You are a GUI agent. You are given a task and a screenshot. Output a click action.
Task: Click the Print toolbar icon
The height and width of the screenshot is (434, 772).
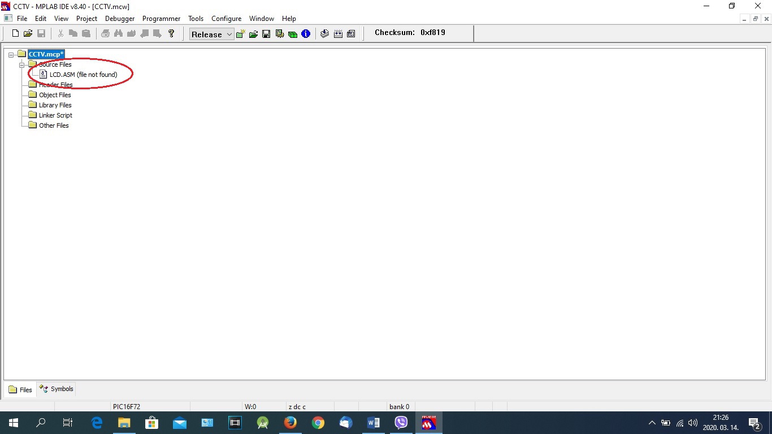106,34
